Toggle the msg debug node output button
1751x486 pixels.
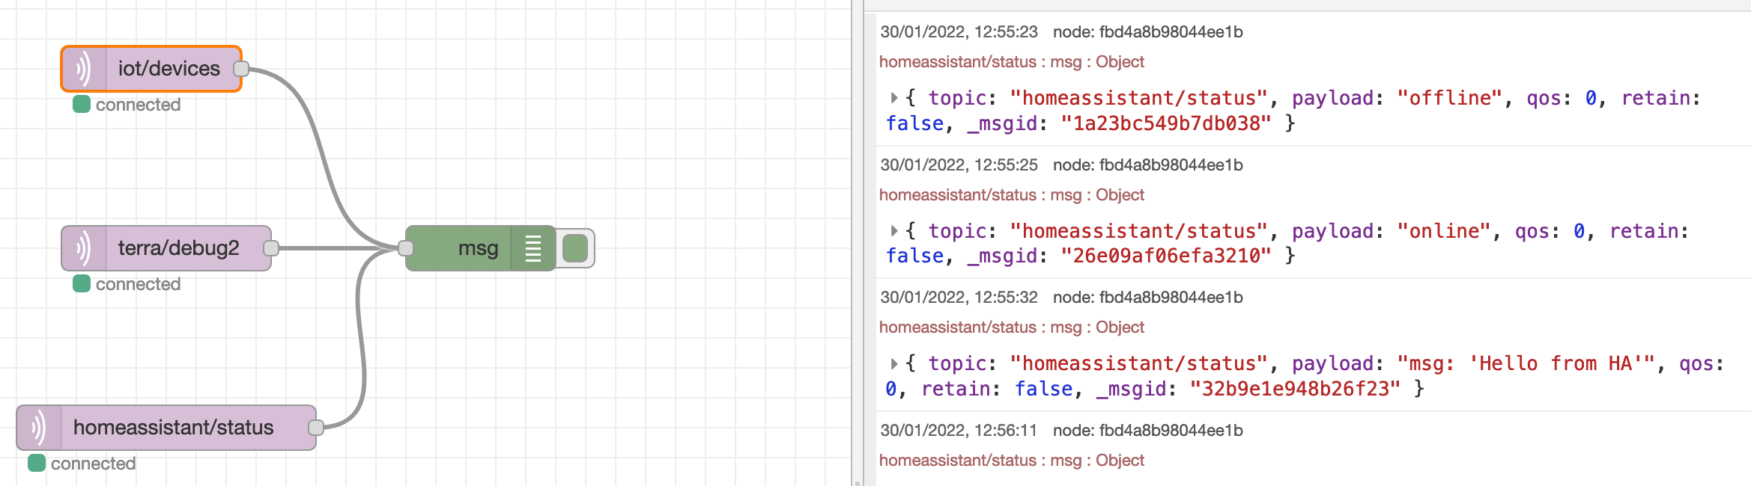(575, 248)
